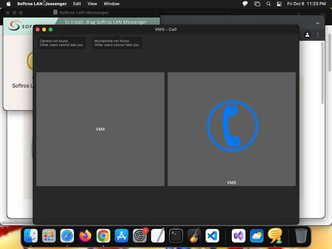Click the profile icon in the browser window
This screenshot has height=249, width=332.
(307, 35)
